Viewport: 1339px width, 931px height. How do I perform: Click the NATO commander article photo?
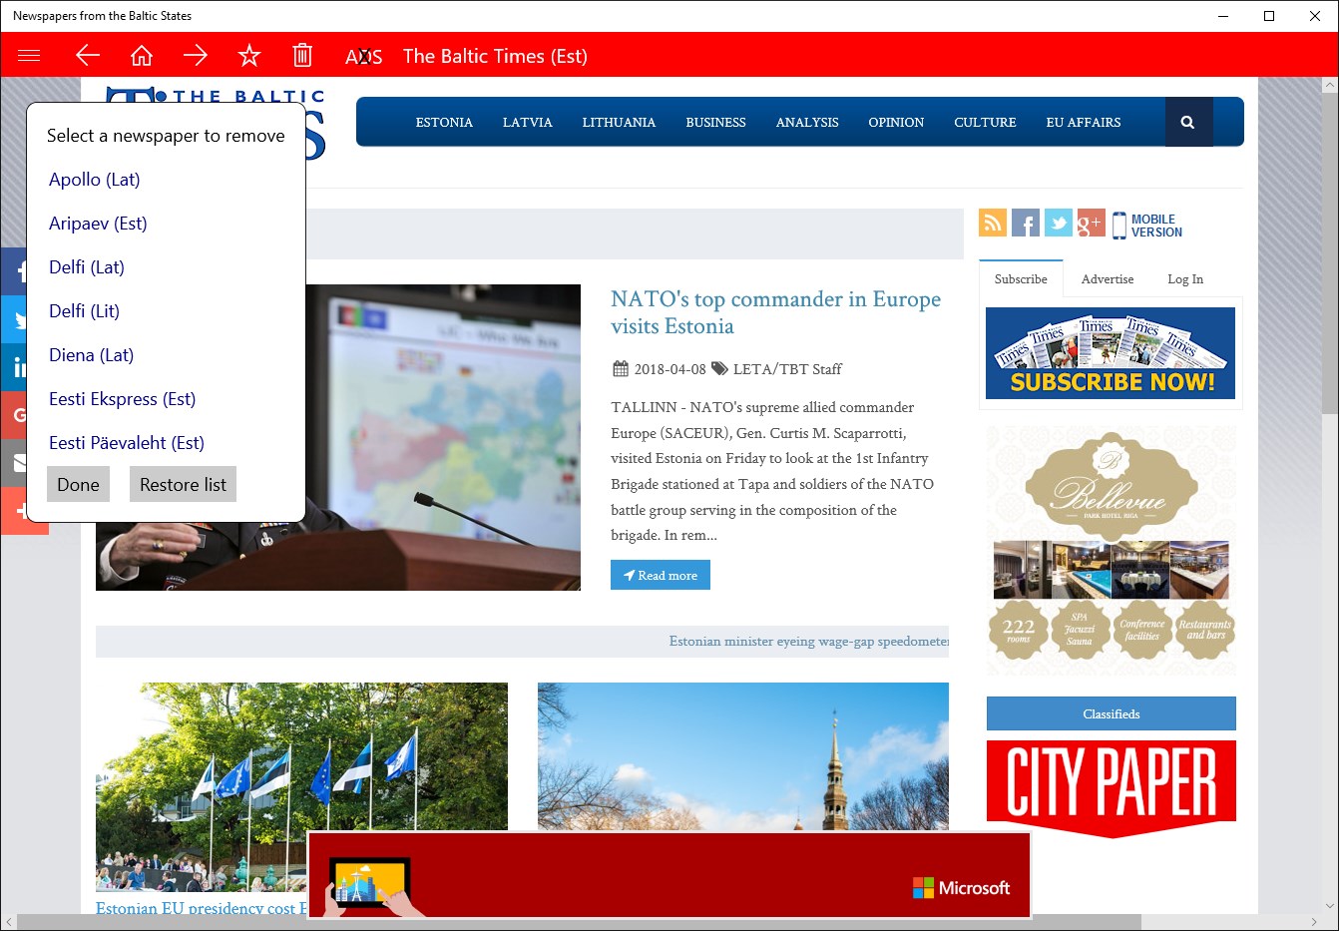443,437
